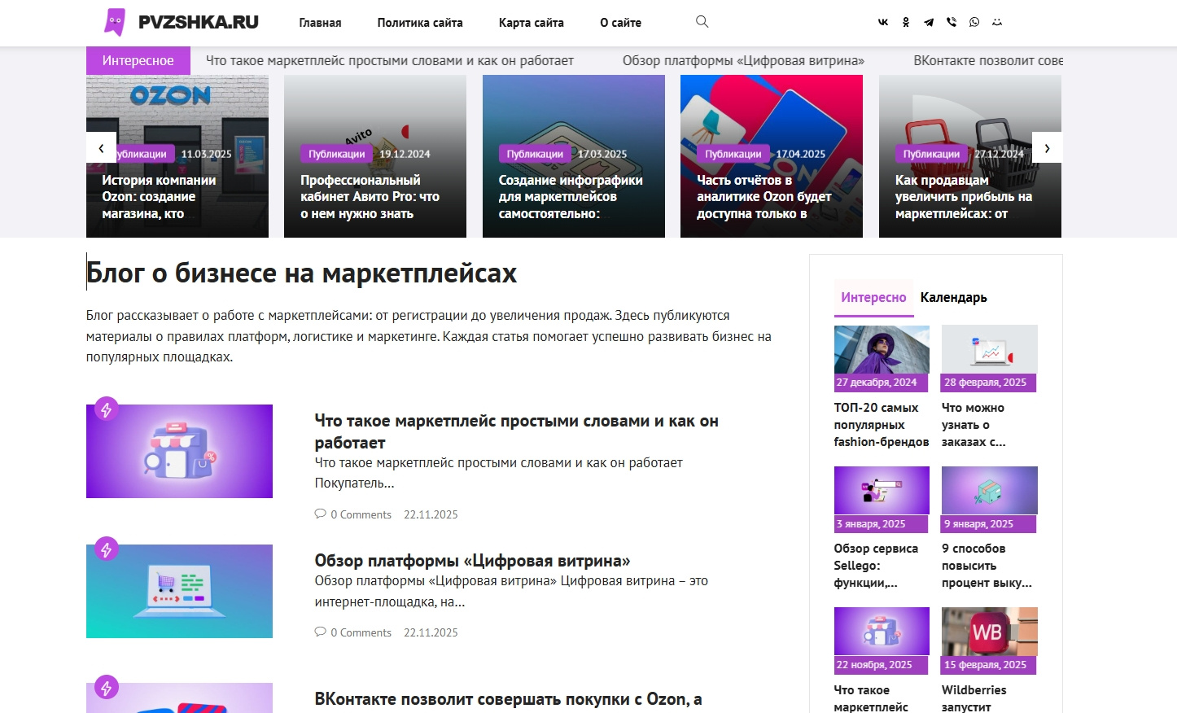1177x713 pixels.
Task: Advance carousel to the next slide
Action: pos(1047,147)
